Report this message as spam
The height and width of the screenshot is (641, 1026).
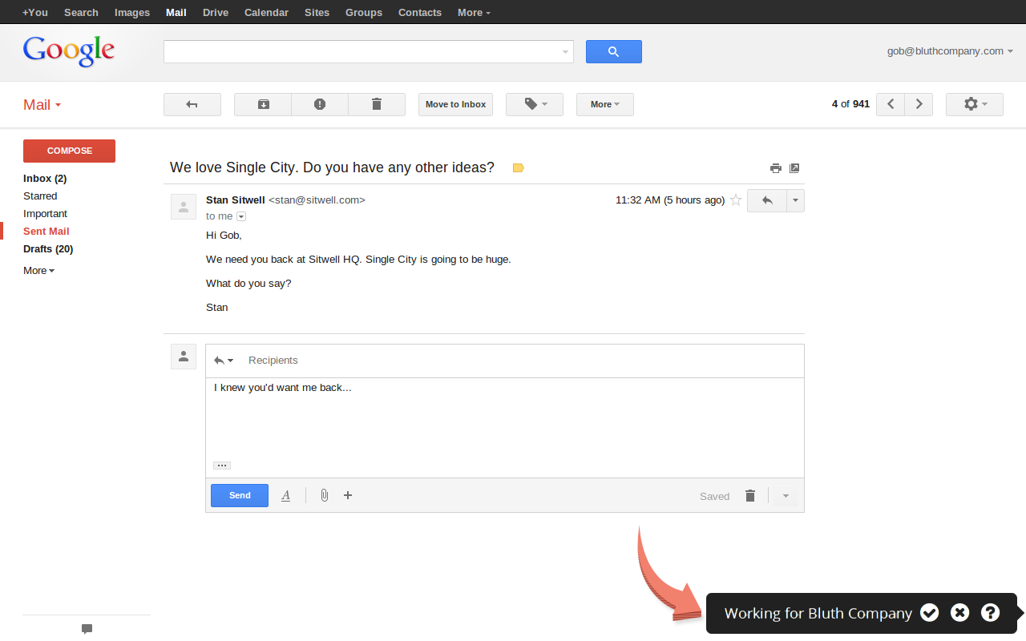pos(320,104)
